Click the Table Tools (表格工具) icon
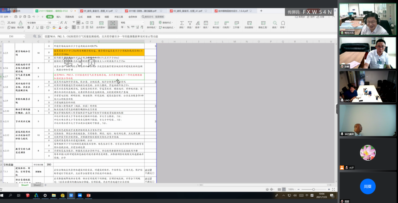 click(263, 23)
